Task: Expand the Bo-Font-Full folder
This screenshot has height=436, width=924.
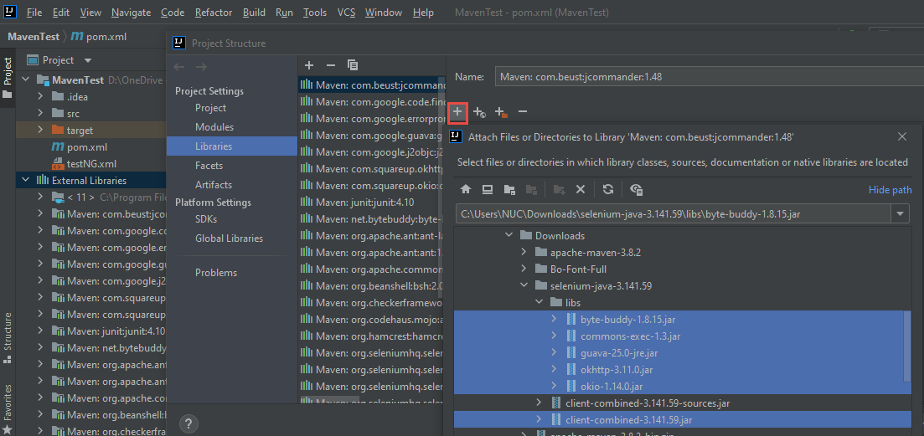Action: click(524, 269)
